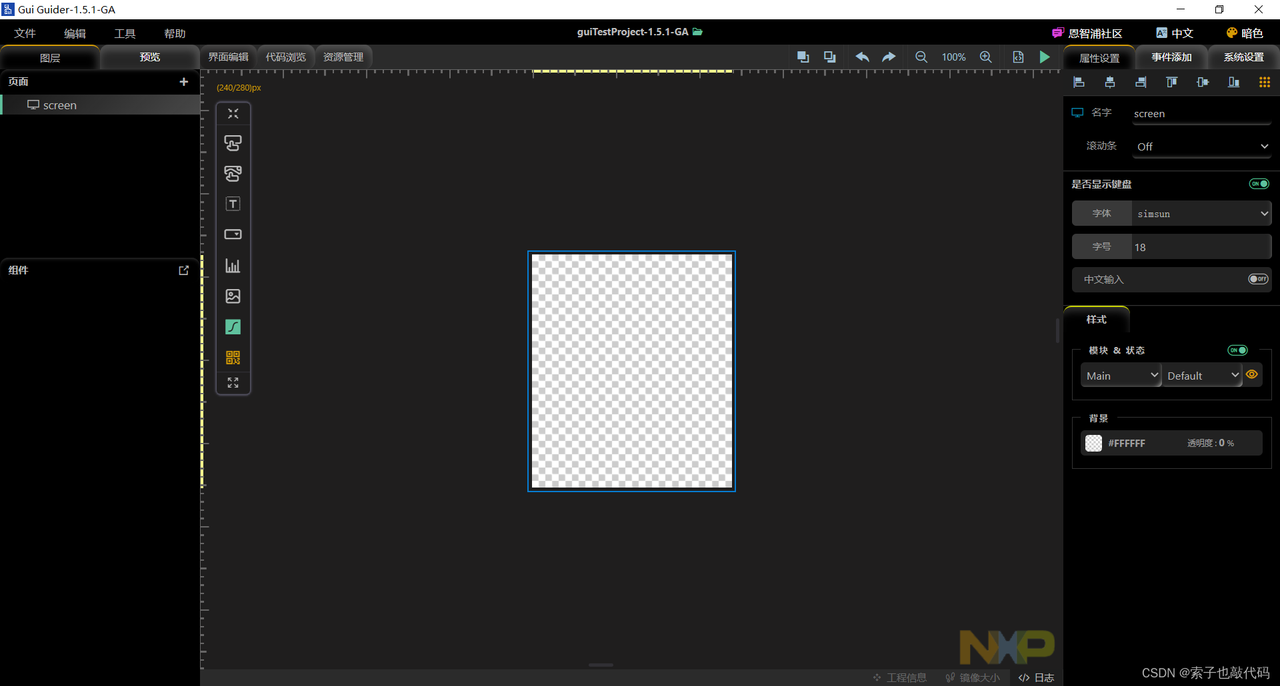
Task: Open the Default state dropdown
Action: click(1202, 376)
